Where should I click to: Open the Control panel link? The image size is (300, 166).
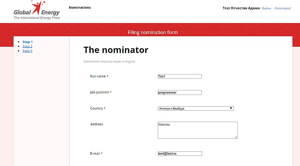tap(282, 8)
